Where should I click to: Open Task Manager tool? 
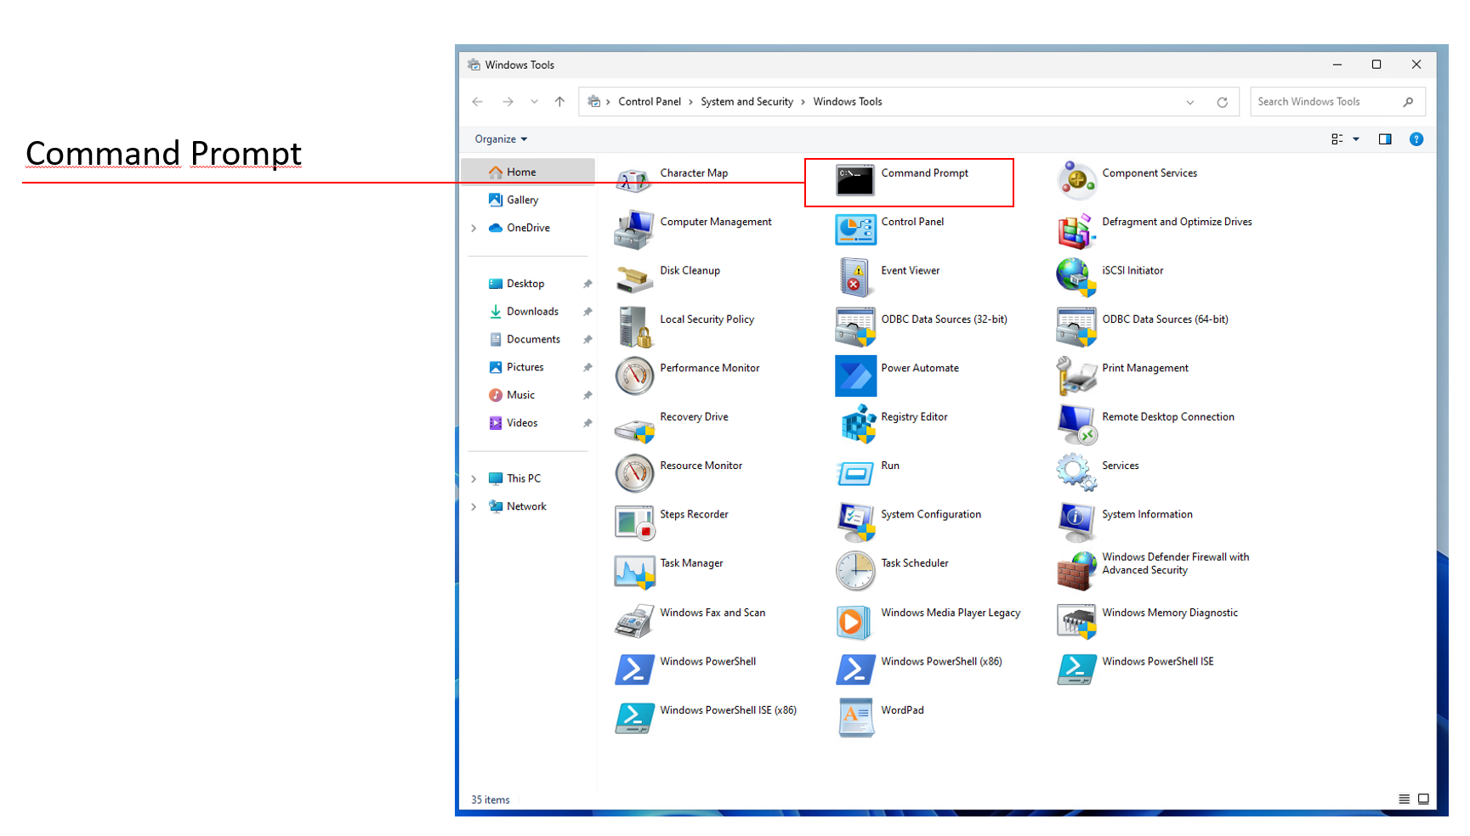pos(690,563)
